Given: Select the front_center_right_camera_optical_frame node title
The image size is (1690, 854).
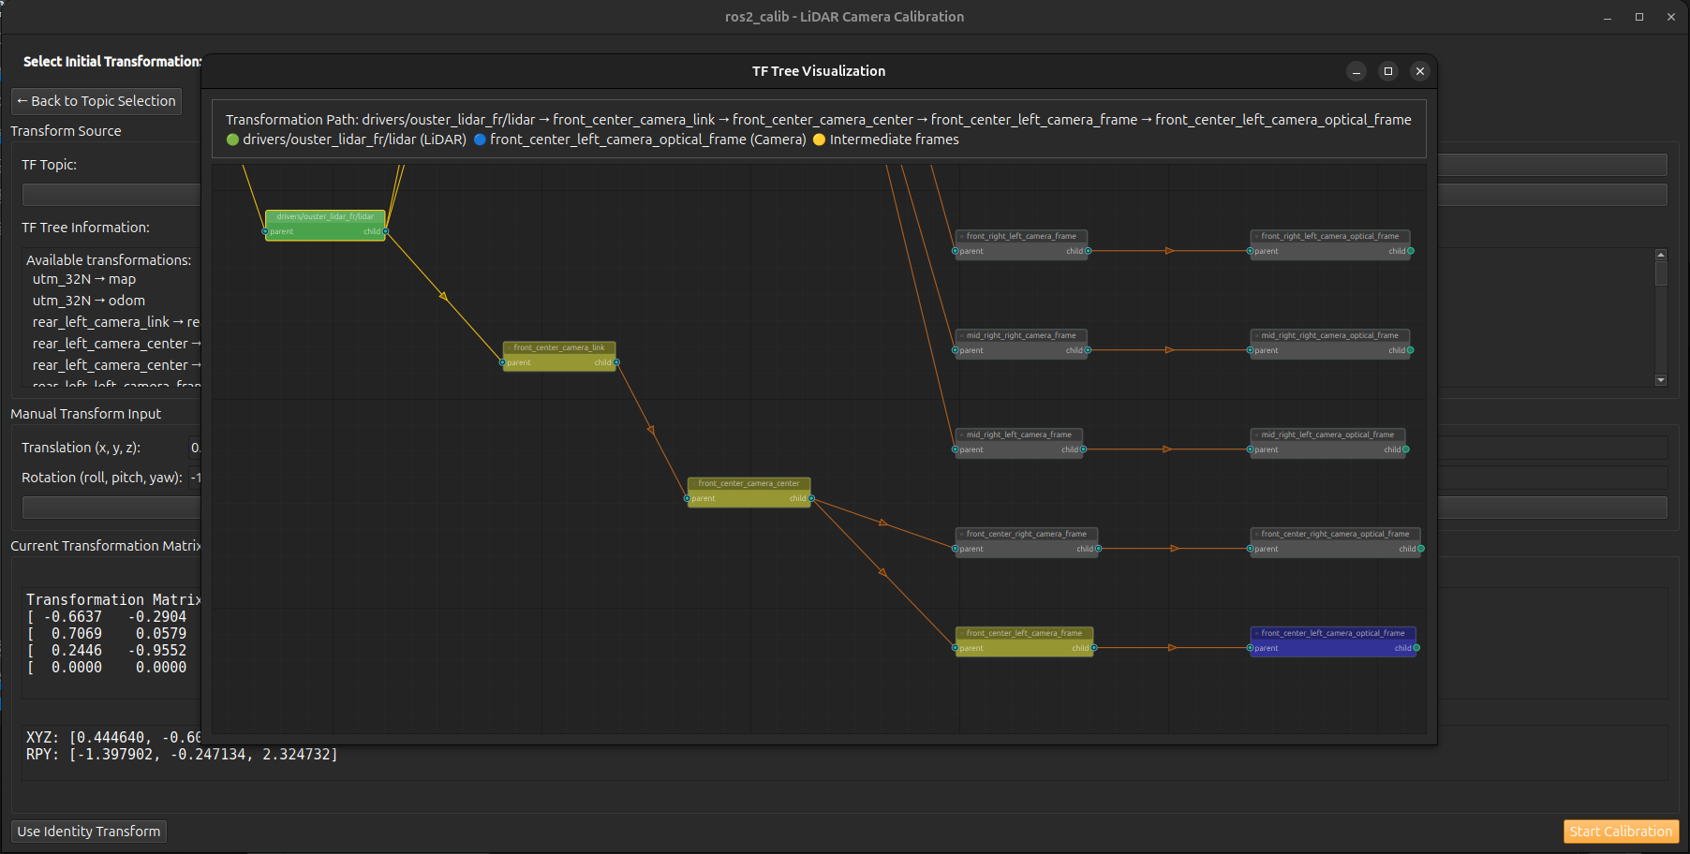Looking at the screenshot, I should coord(1335,534).
